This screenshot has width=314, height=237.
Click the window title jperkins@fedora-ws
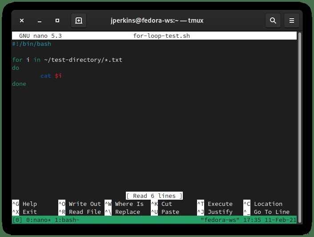157,20
